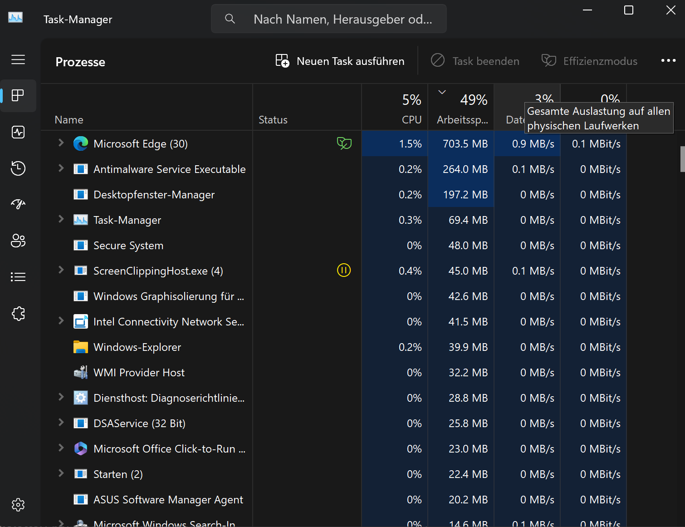
Task: Open the Services puzzle icon in sidebar
Action: click(18, 313)
